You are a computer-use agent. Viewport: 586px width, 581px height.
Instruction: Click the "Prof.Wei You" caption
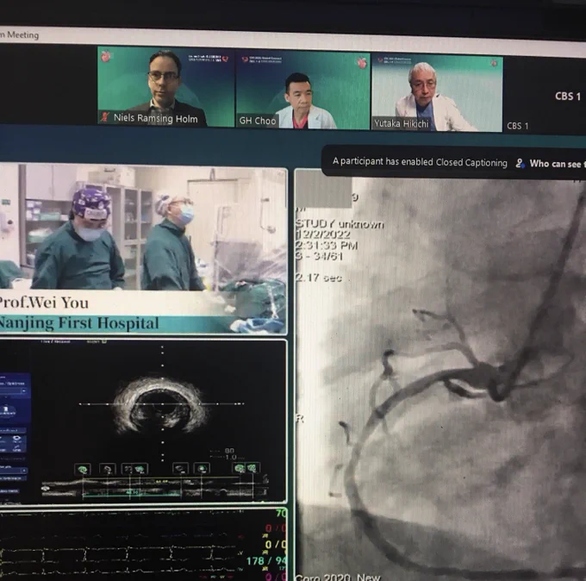(x=44, y=303)
